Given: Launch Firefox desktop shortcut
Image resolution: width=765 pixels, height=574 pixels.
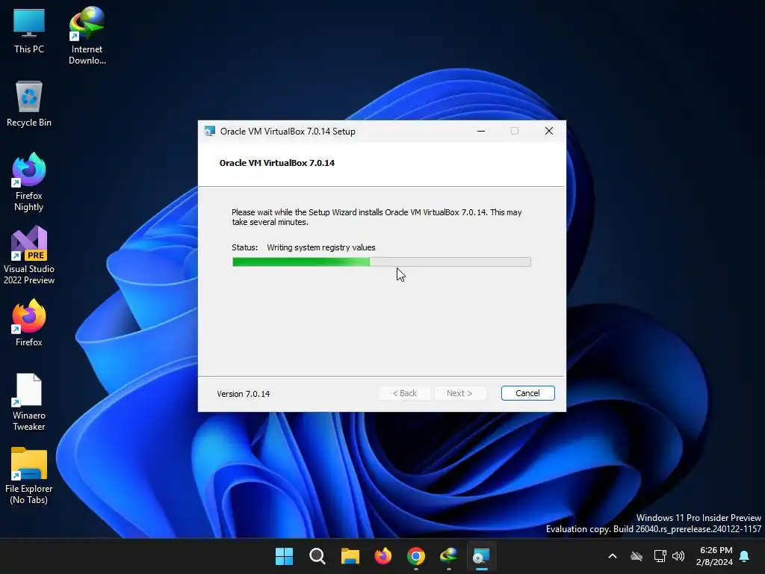Looking at the screenshot, I should pyautogui.click(x=29, y=323).
